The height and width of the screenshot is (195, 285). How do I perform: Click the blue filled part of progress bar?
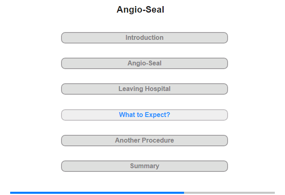(x=97, y=193)
